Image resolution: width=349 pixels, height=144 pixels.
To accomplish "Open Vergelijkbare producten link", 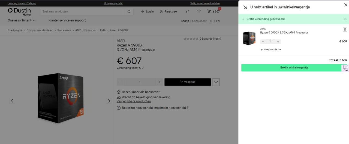I will tap(134, 101).
